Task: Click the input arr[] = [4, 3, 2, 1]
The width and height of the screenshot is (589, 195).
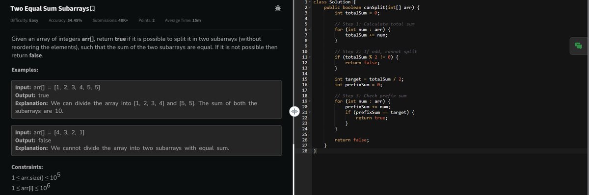Action: click(50, 133)
